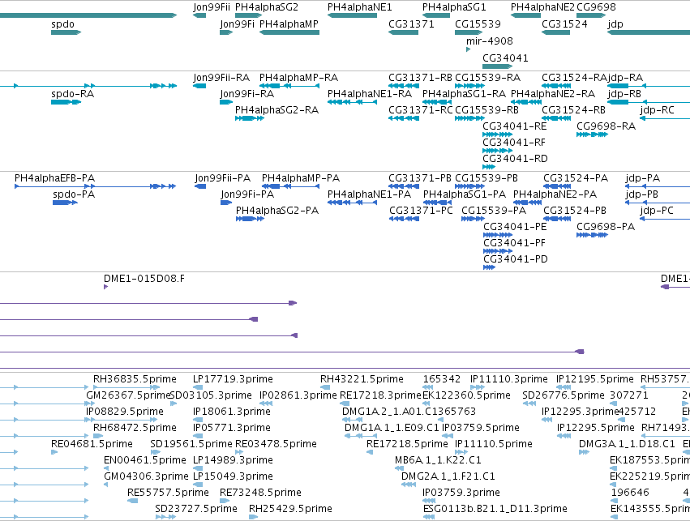Click the CG9698-RA transcript label
Screen dimensions: 690x521
coord(606,126)
